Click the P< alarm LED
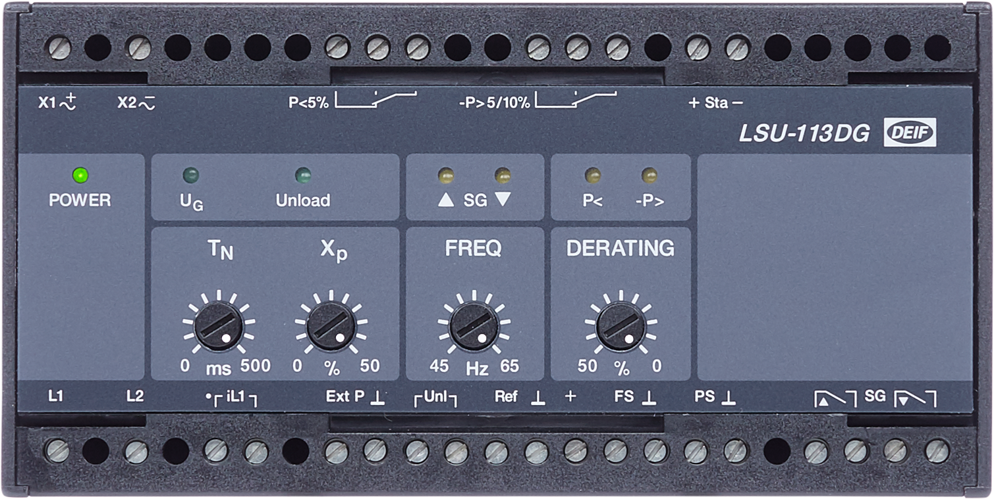The image size is (994, 499). (593, 176)
